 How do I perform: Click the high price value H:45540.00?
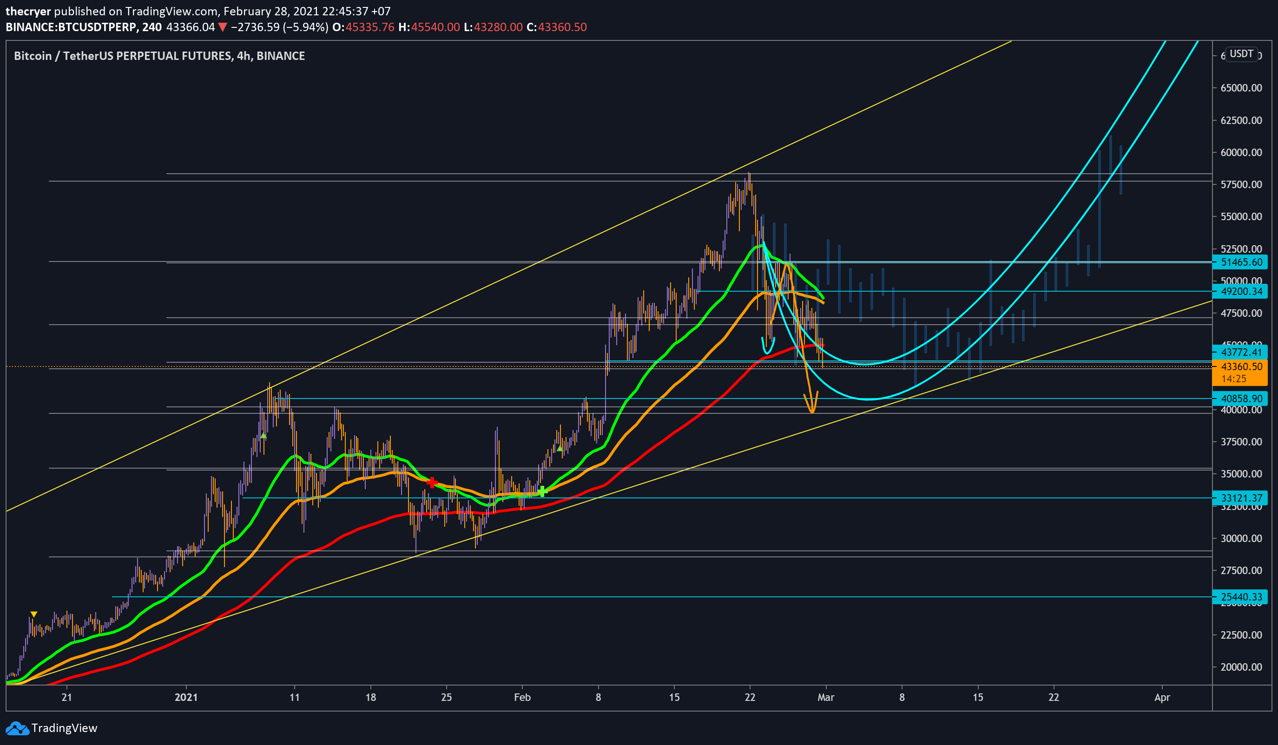click(x=429, y=27)
